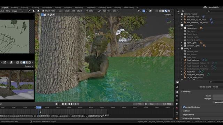Open the Image menu in image editor

point(14,11)
